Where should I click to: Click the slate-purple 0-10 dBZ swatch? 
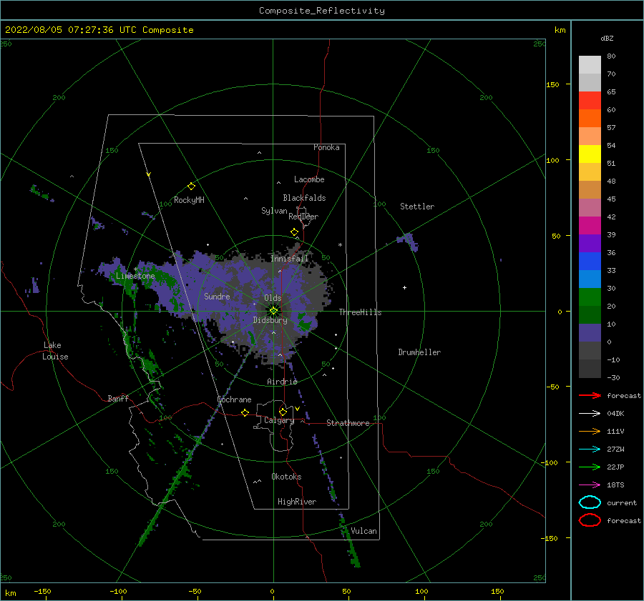pyautogui.click(x=590, y=333)
